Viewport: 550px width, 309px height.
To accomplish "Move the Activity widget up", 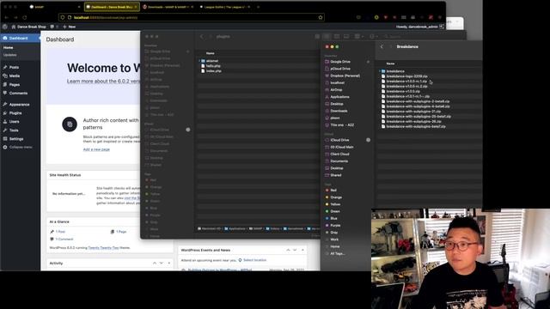I will 155,264.
